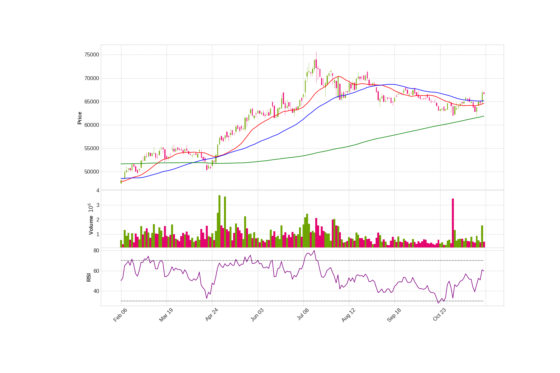Click the Jun 03 date label
The width and height of the screenshot is (560, 373).
click(257, 315)
